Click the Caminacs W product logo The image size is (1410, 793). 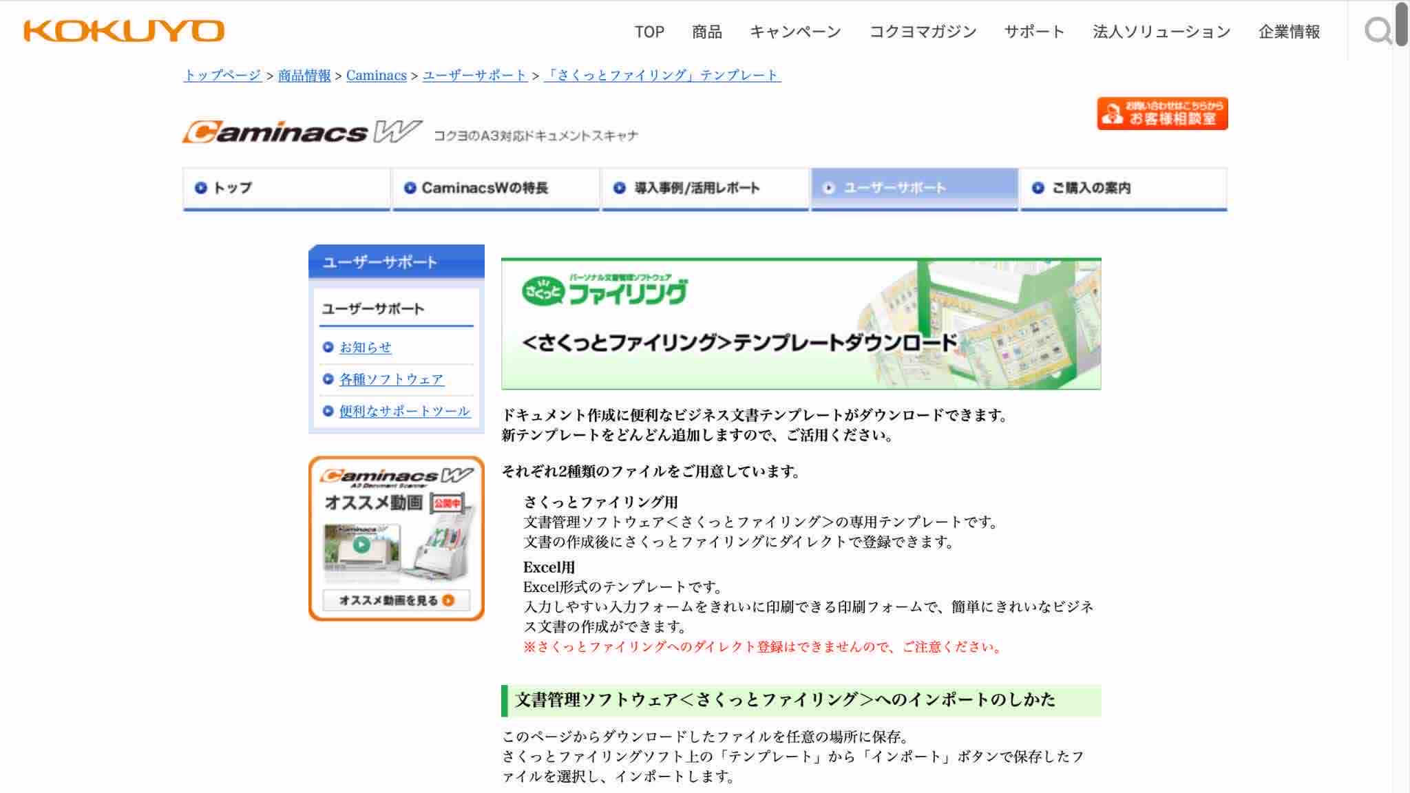pyautogui.click(x=302, y=131)
